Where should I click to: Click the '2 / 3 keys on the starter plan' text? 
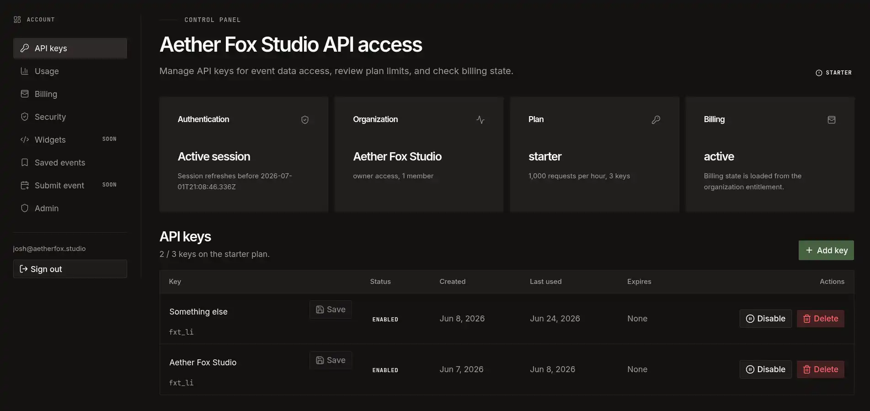pos(214,254)
